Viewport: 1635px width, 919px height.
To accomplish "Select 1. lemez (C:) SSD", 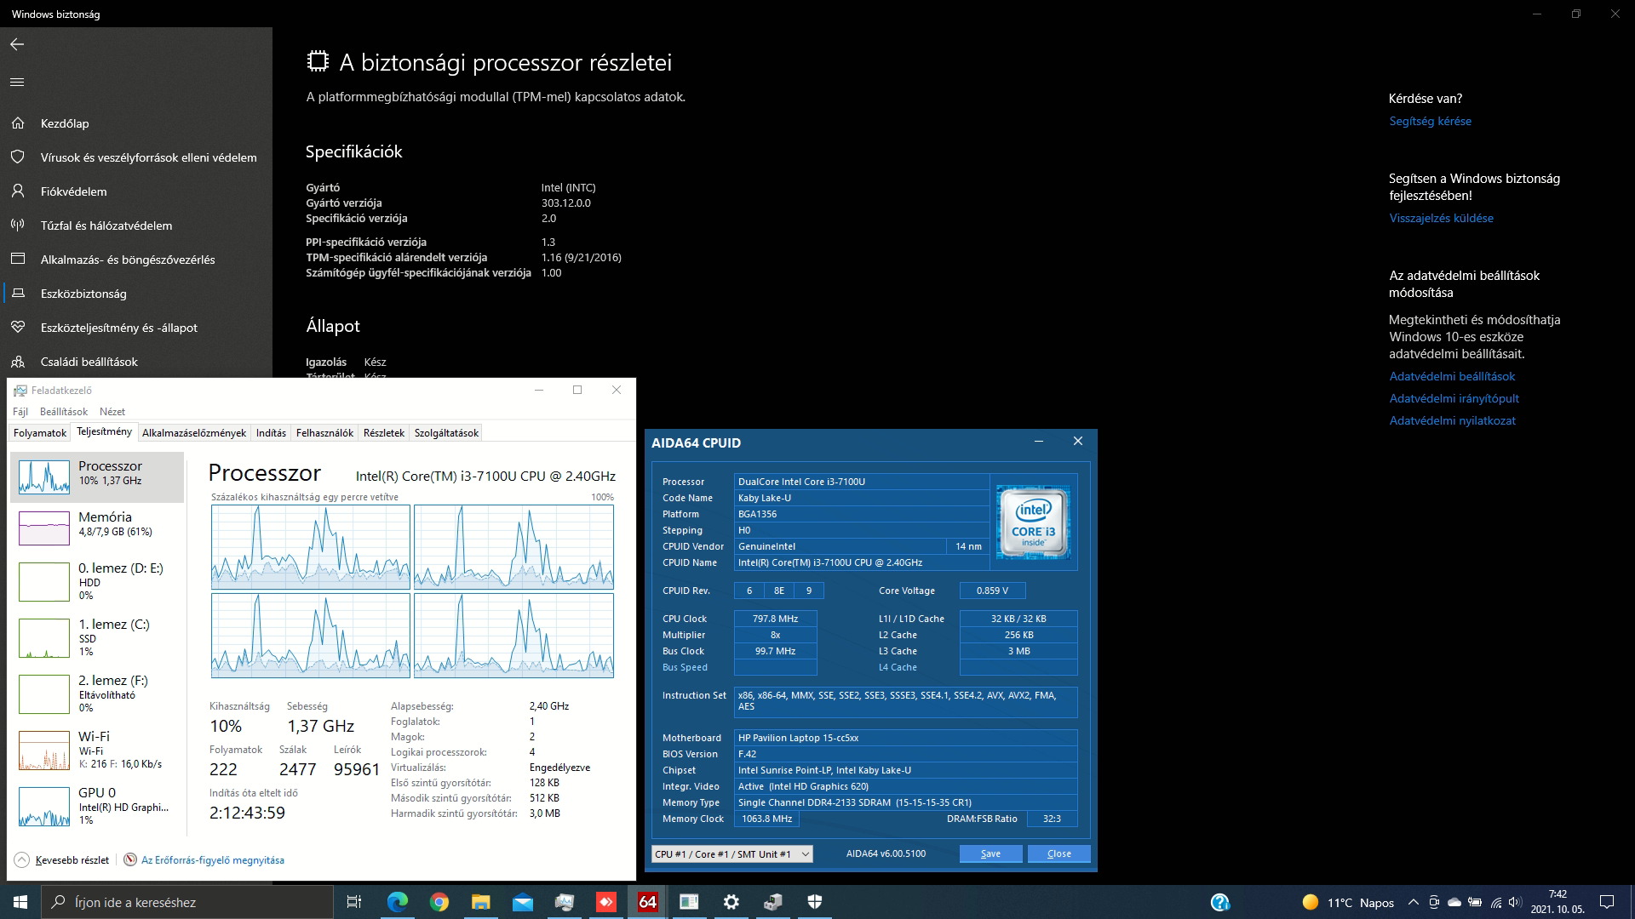I will (97, 638).
